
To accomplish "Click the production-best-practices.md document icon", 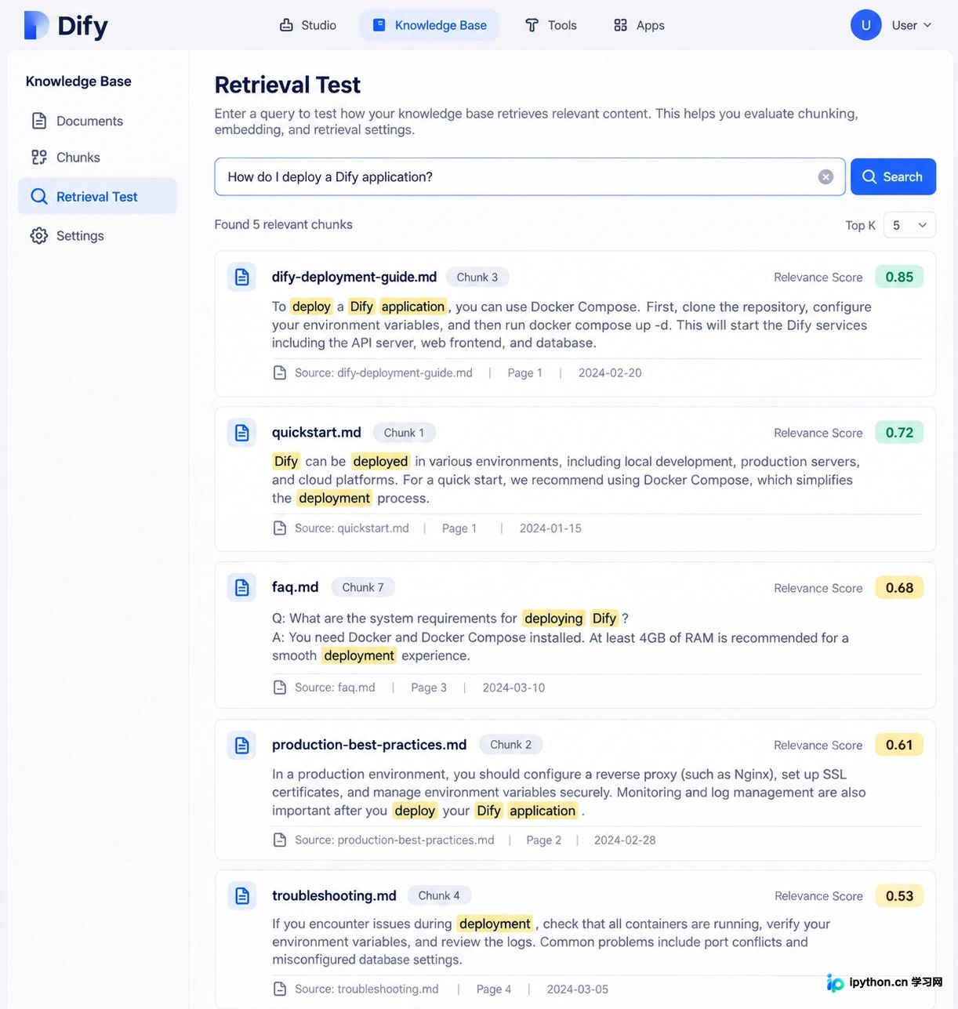I will [x=242, y=745].
